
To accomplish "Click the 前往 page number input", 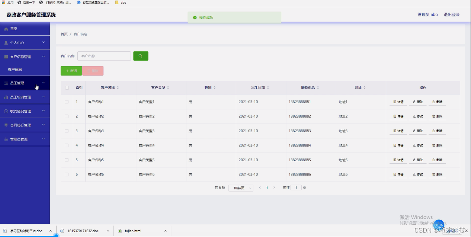I will click(x=296, y=188).
